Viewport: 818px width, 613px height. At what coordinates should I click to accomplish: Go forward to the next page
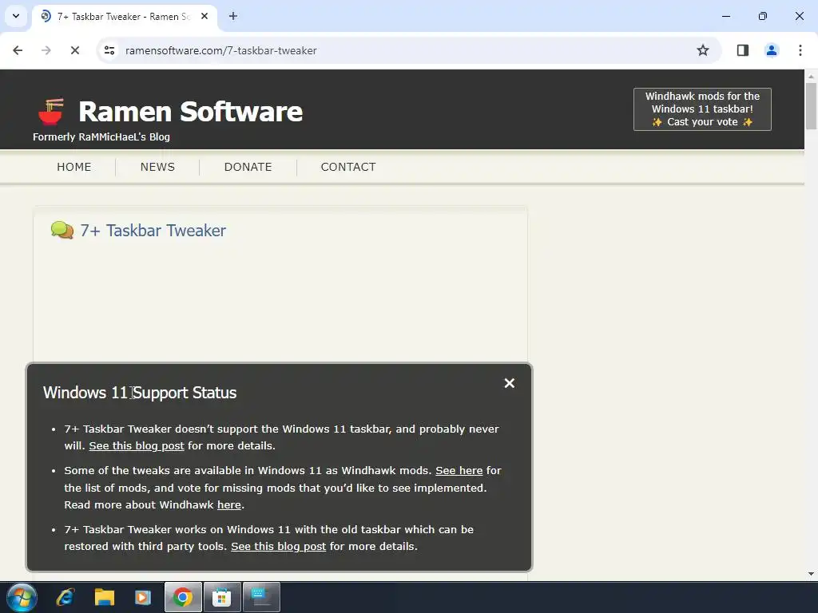[46, 50]
